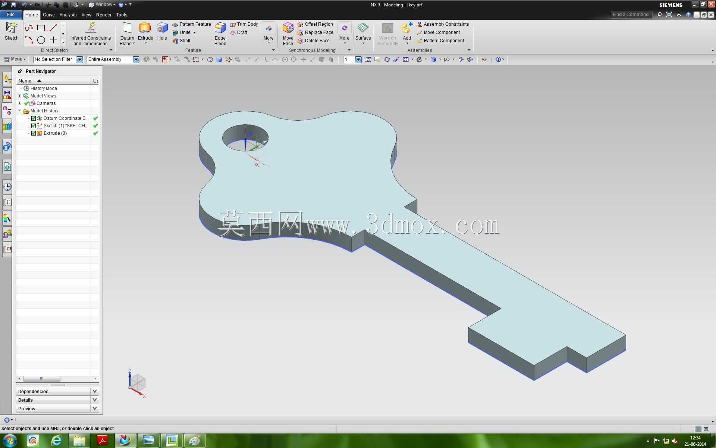Select History Mode in Part Navigator
Image resolution: width=716 pixels, height=448 pixels.
click(44, 88)
